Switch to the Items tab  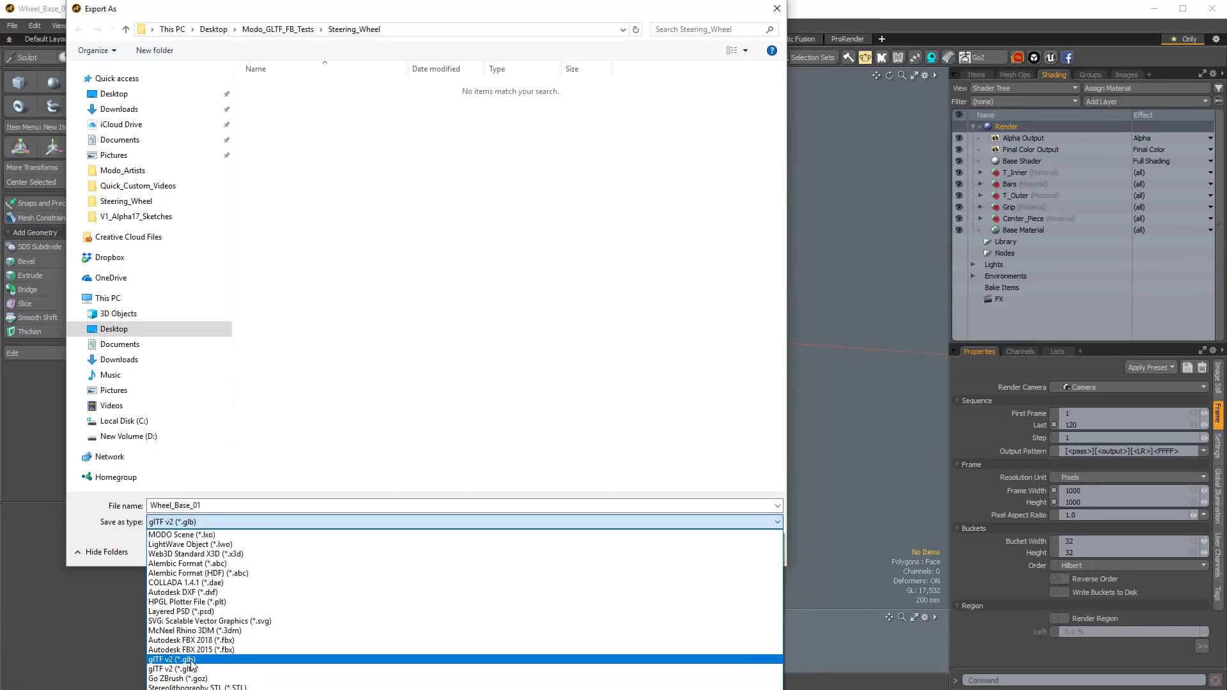976,75
